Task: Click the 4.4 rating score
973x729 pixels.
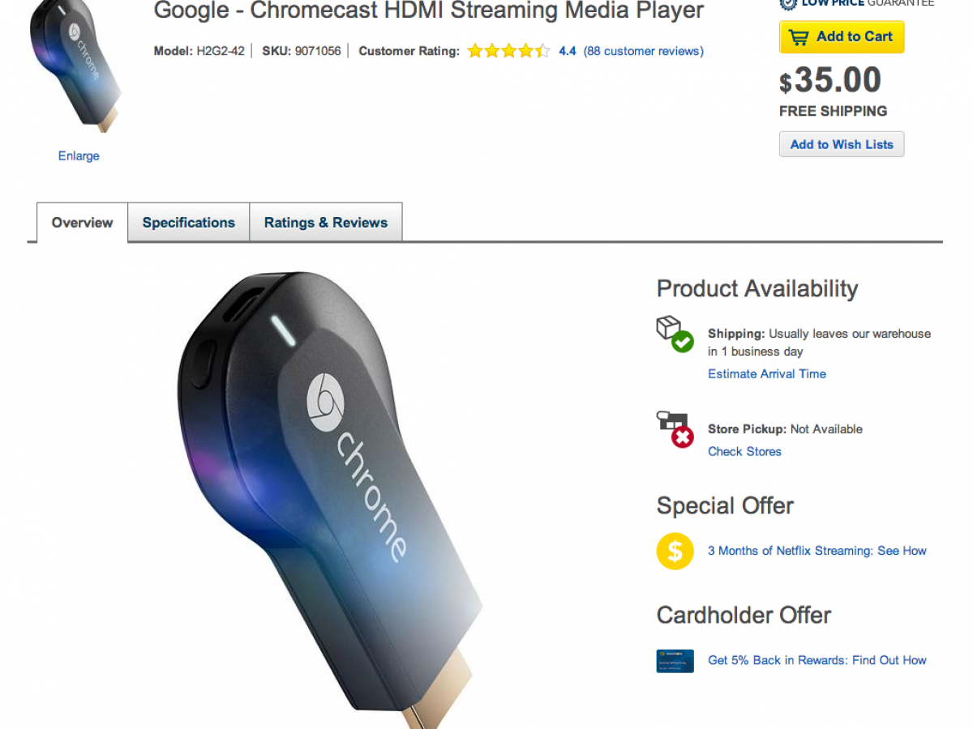Action: (x=568, y=51)
